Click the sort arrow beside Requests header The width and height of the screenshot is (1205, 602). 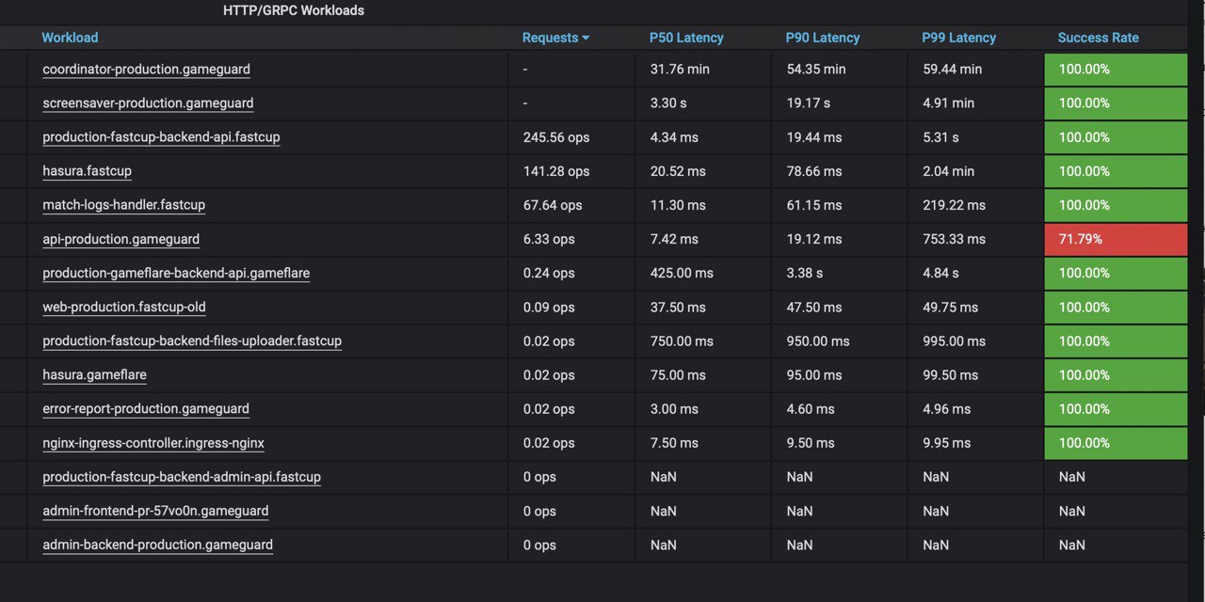pos(586,39)
